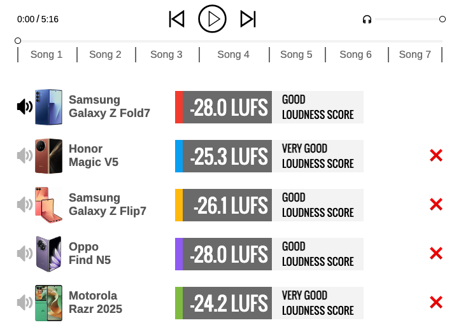The image size is (461, 332).
Task: Select Song 4 in the track list
Action: (233, 55)
